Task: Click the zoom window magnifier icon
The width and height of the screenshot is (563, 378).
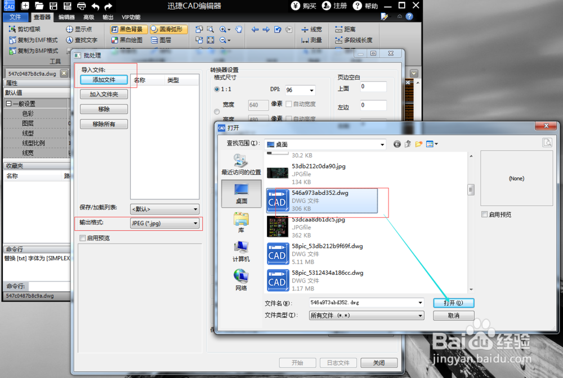Action: 211,29
